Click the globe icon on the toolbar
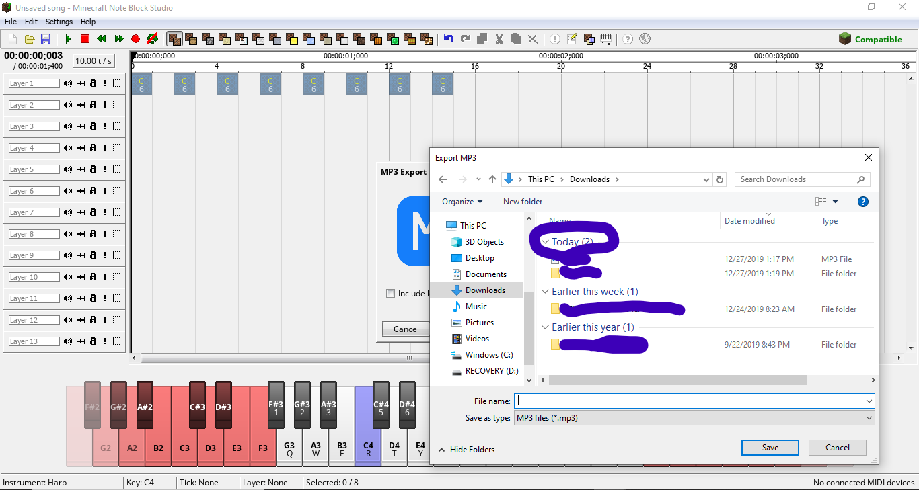919x490 pixels. [645, 38]
